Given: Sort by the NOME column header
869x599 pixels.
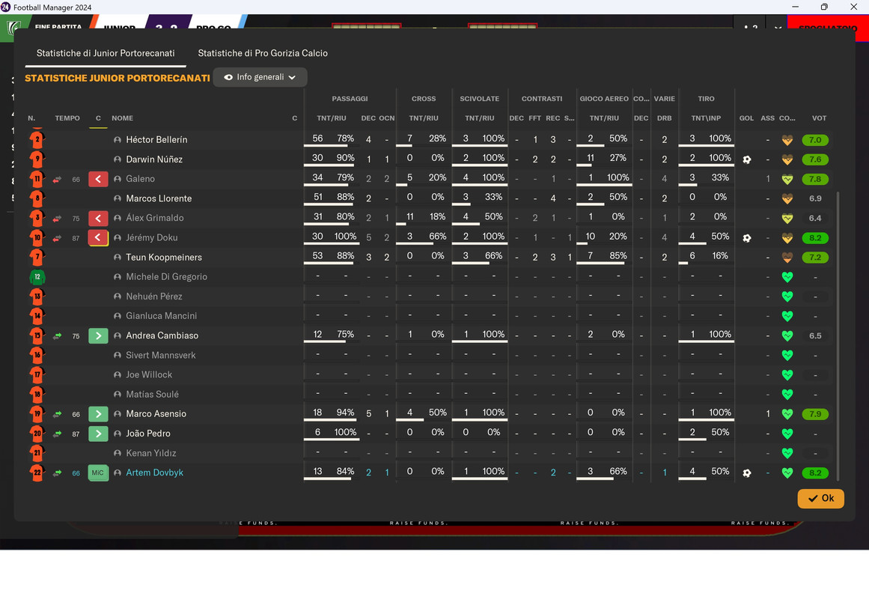Looking at the screenshot, I should pyautogui.click(x=122, y=118).
